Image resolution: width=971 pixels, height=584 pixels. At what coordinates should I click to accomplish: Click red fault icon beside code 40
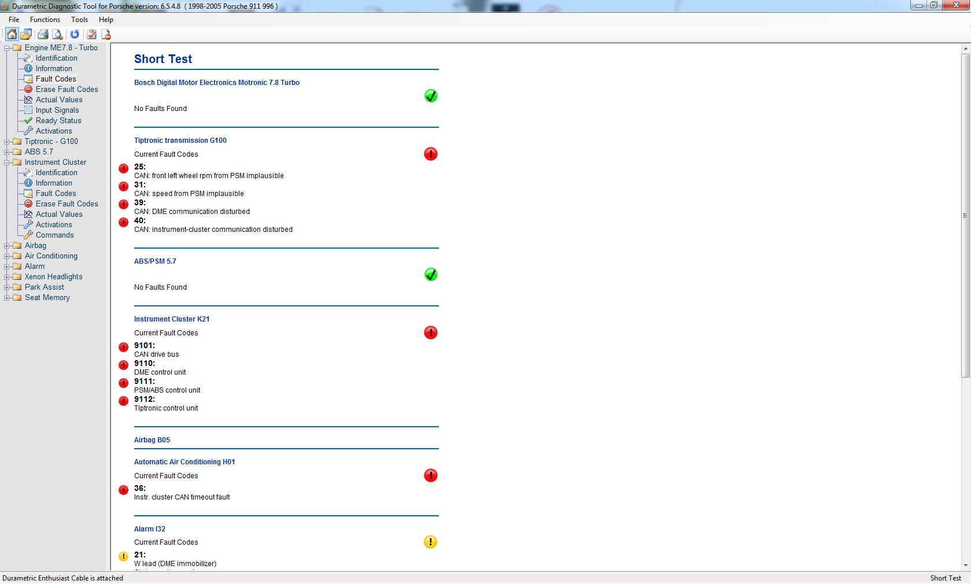[x=124, y=222]
